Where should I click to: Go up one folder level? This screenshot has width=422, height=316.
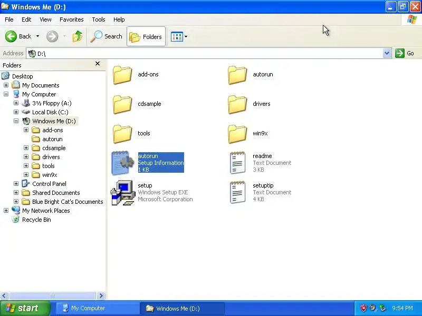[x=78, y=36]
